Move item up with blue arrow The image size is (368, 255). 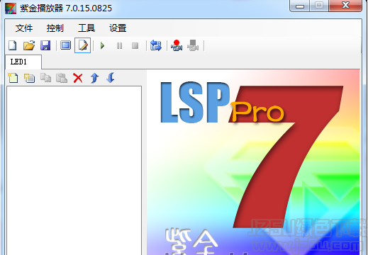[x=94, y=78]
